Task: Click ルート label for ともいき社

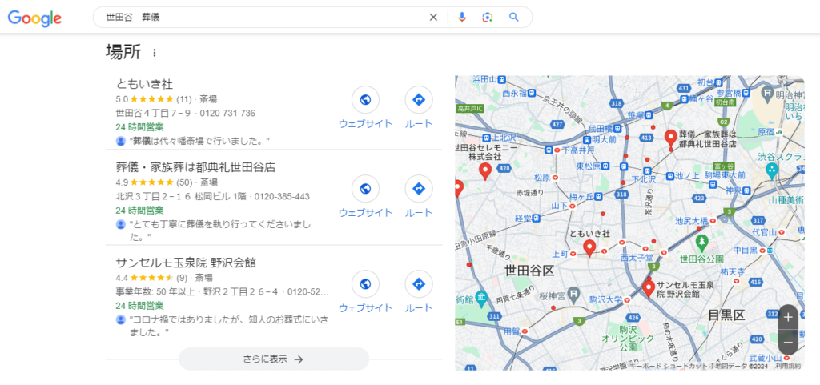Action: pyautogui.click(x=418, y=124)
